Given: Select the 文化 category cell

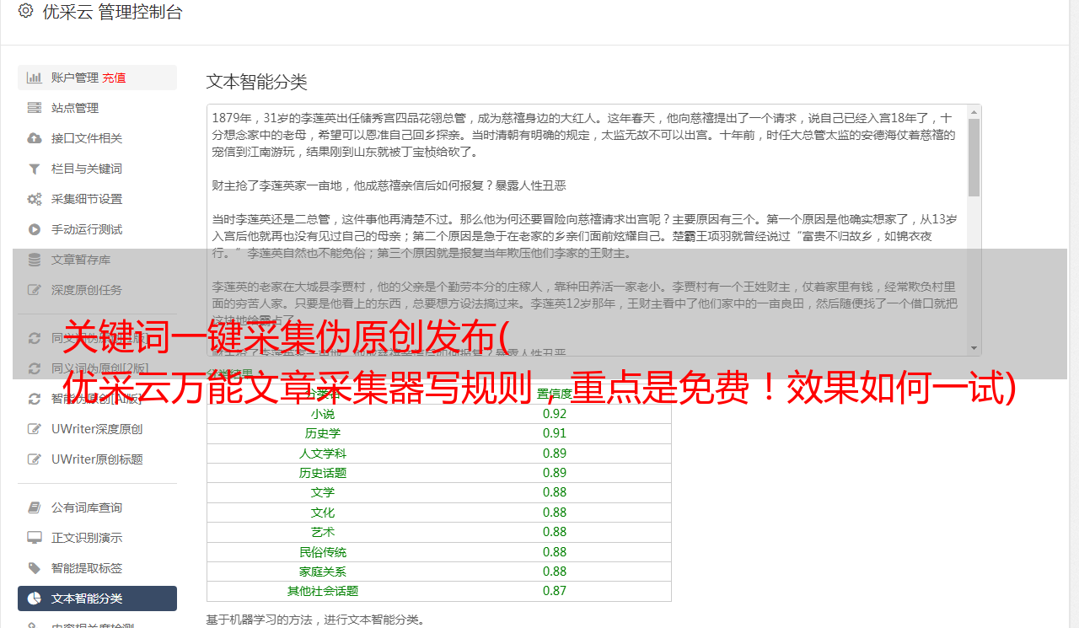Looking at the screenshot, I should click(x=323, y=513).
